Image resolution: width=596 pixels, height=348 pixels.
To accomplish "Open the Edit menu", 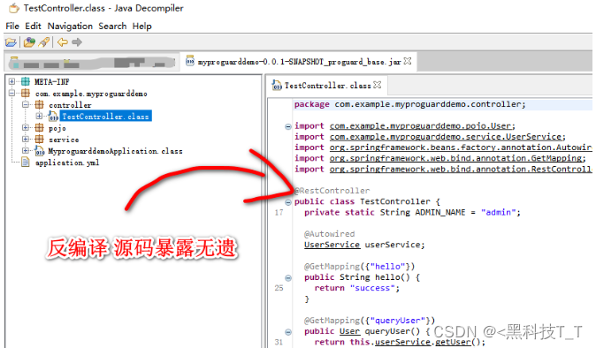I will [33, 26].
